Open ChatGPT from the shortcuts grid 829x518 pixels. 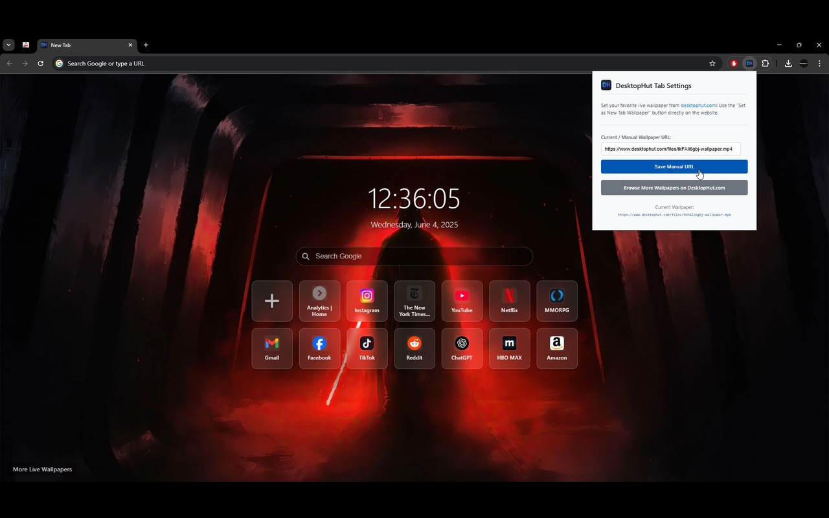click(462, 348)
